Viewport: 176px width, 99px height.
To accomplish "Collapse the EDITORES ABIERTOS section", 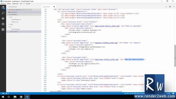I will click(x=7, y=10).
